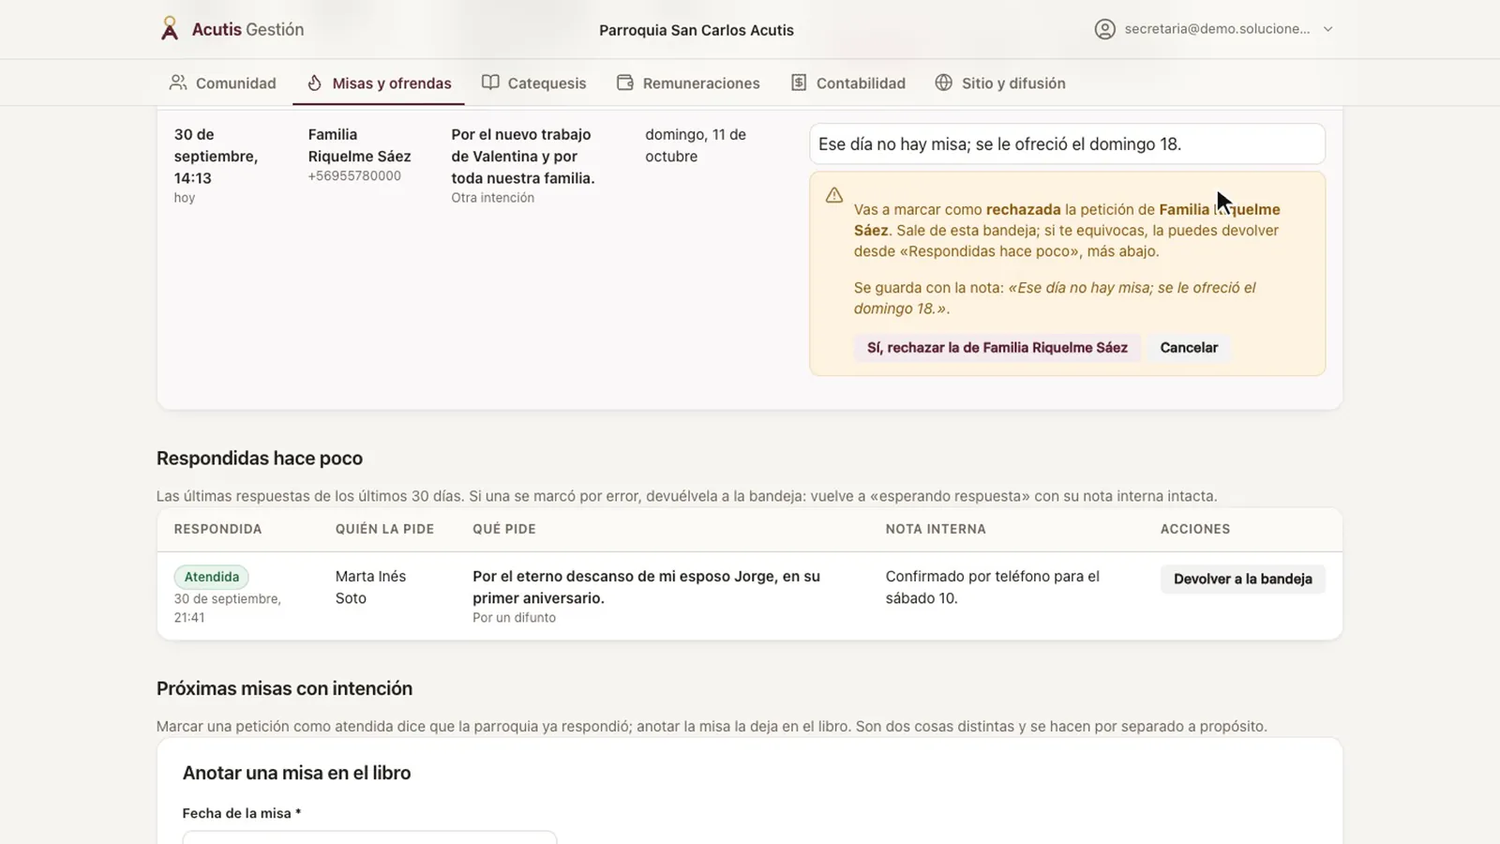Return Marta Inés Soto request to inbox
Viewport: 1500px width, 844px height.
tap(1242, 579)
